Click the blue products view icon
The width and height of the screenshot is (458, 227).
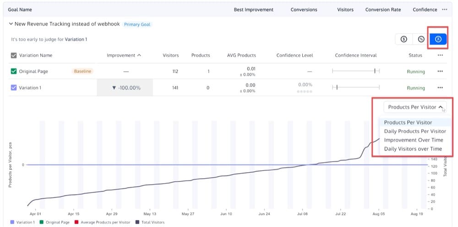tap(438, 39)
